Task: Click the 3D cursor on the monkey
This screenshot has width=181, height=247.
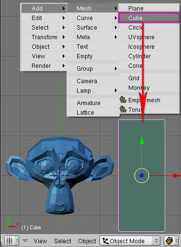Action: 59,175
